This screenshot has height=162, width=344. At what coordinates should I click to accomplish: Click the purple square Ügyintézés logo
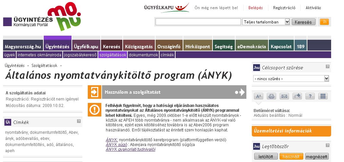click(x=7, y=22)
